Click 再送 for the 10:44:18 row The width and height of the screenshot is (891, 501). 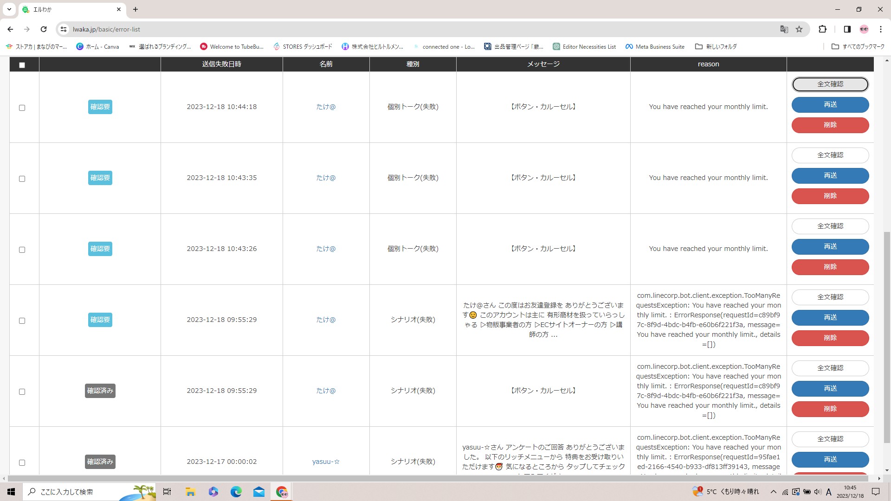[x=830, y=105]
